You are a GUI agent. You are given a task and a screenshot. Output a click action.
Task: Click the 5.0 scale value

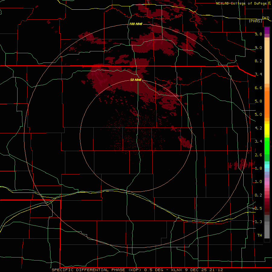258,115
